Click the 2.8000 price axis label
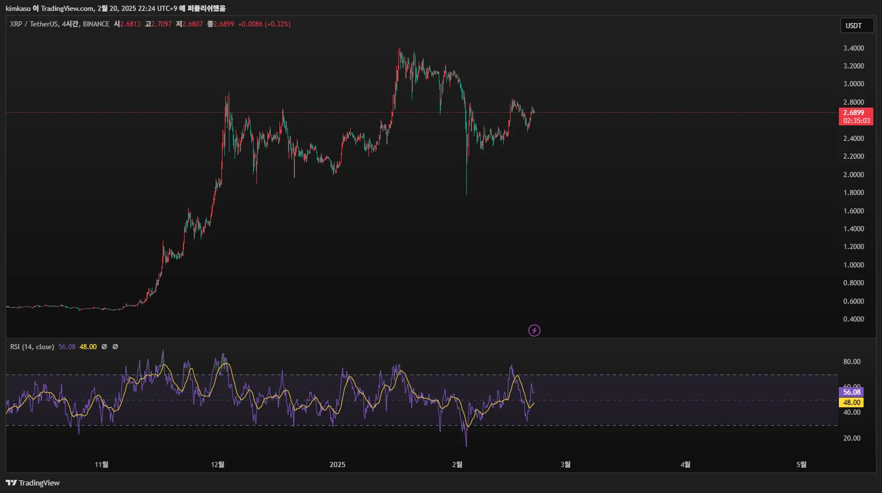882x493 pixels. click(854, 102)
